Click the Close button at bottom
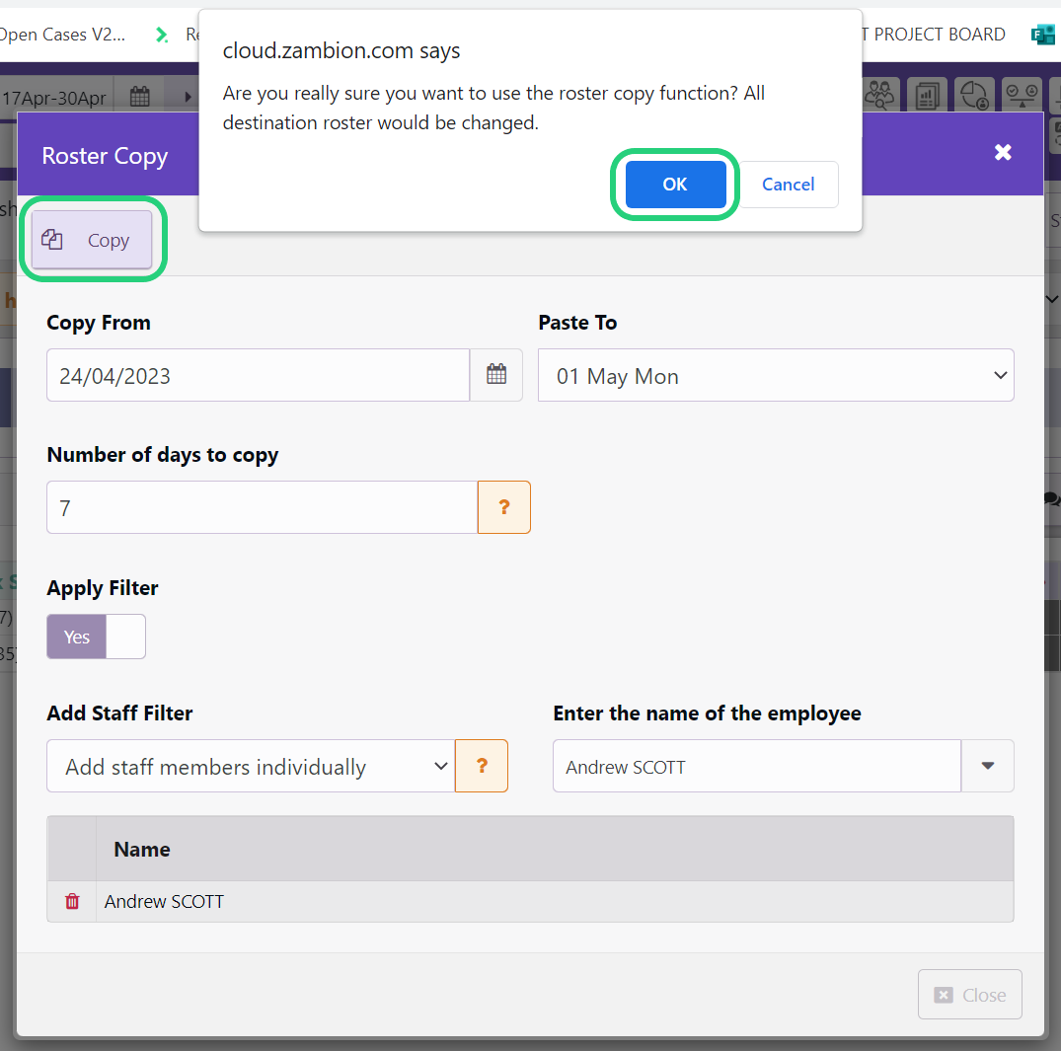The image size is (1061, 1051). point(969,995)
